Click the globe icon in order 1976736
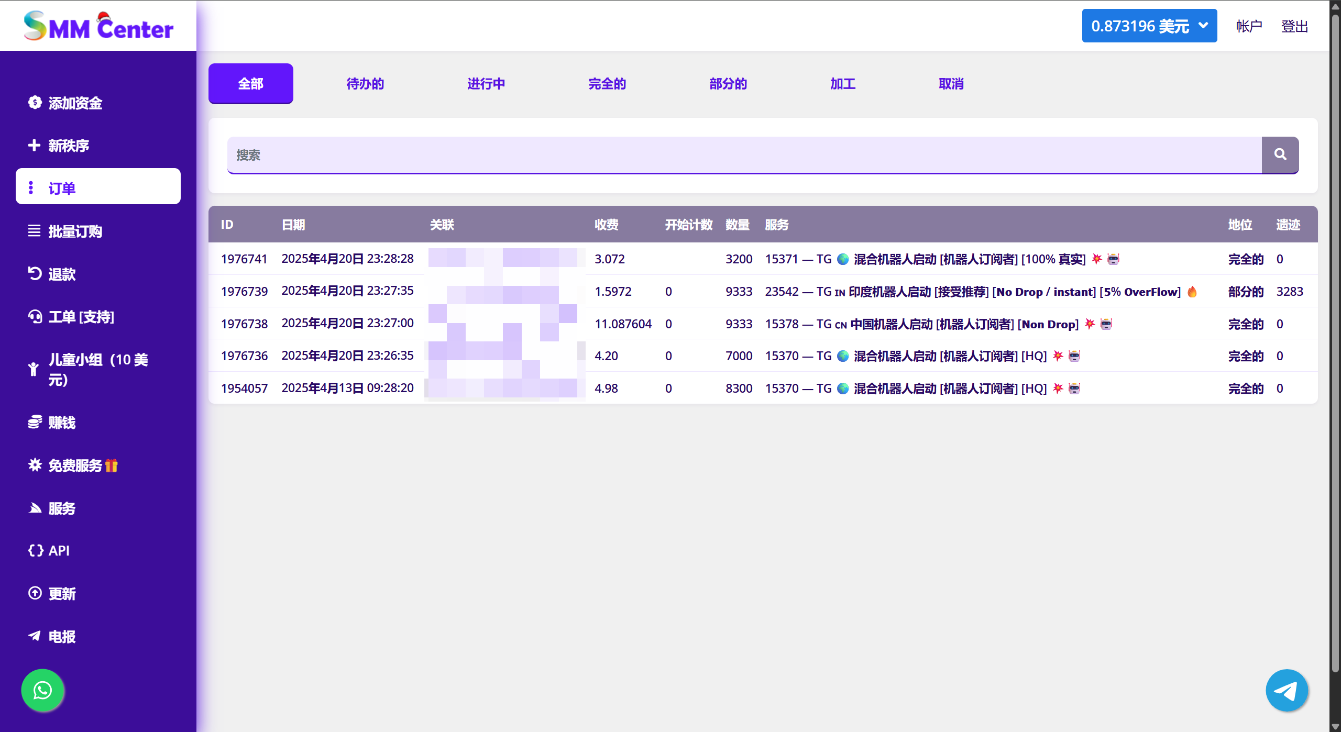This screenshot has height=732, width=1341. 843,356
